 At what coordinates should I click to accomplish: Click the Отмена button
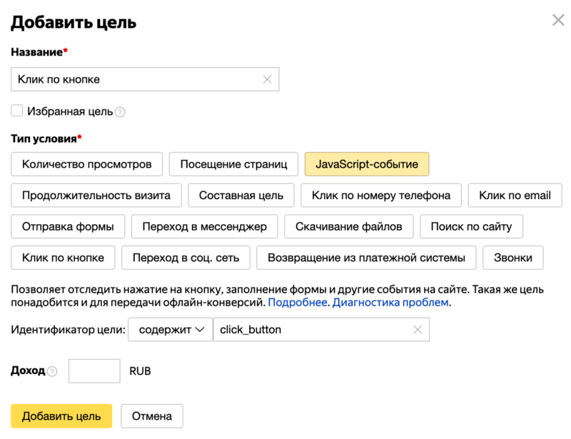point(151,416)
